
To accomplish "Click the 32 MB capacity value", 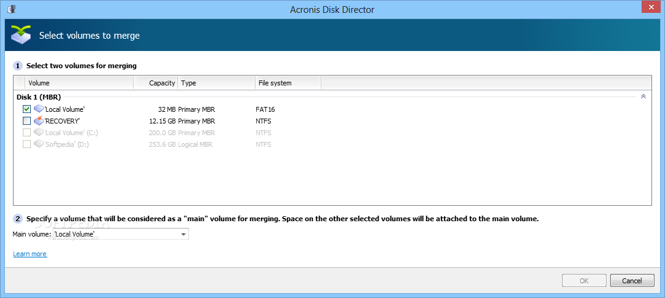I will [167, 109].
